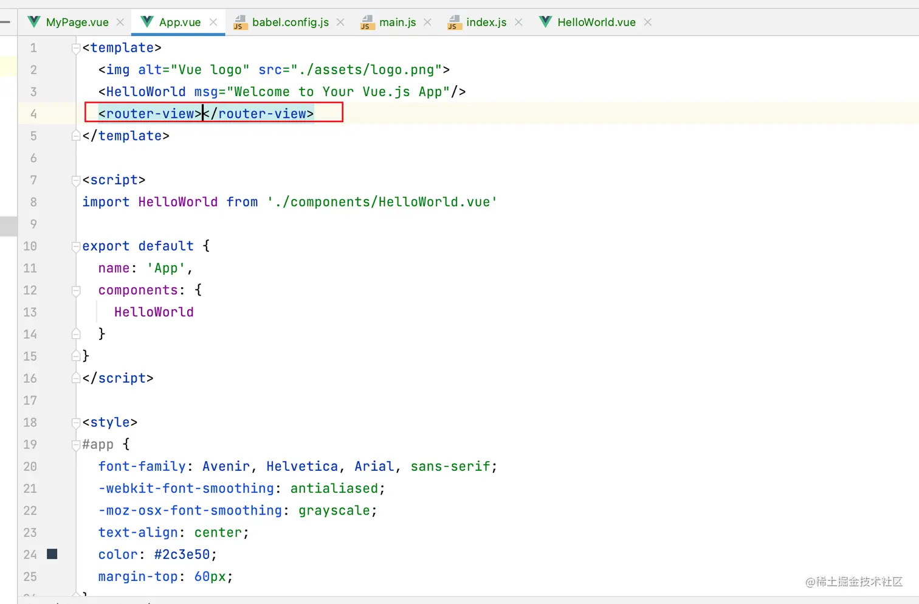This screenshot has height=604, width=919.
Task: Fold the #app CSS rule at line 19
Action: click(x=76, y=445)
